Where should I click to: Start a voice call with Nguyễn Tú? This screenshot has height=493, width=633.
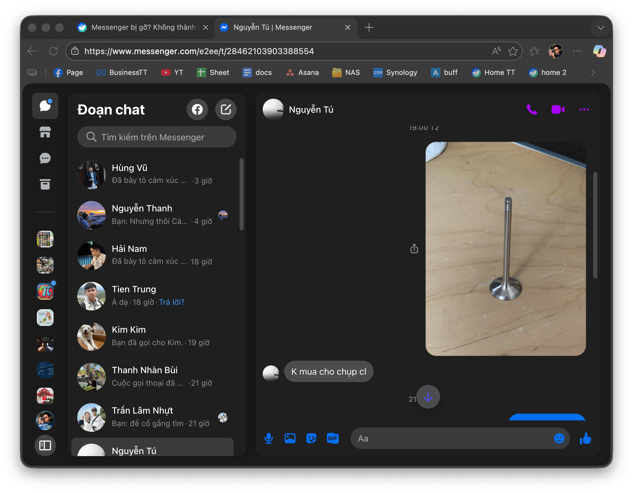click(532, 109)
